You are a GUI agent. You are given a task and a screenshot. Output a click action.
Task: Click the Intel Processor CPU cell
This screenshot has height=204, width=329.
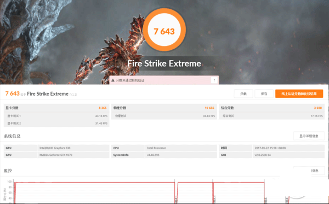[181, 148]
